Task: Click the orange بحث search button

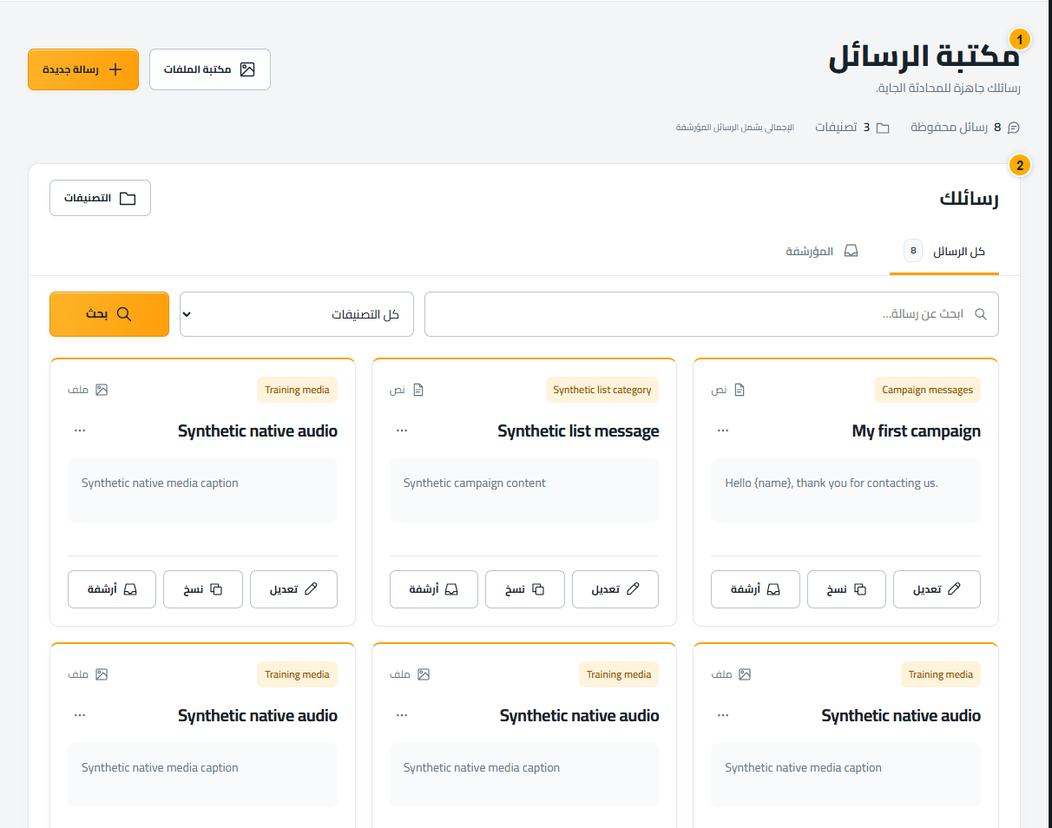Action: coord(109,314)
